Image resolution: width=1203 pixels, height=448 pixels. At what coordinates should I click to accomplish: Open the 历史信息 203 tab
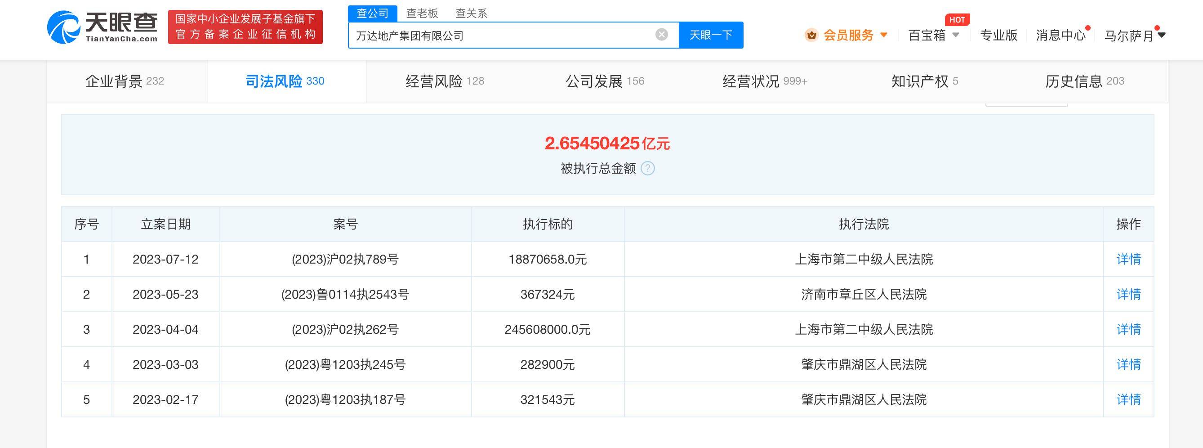(x=1084, y=81)
